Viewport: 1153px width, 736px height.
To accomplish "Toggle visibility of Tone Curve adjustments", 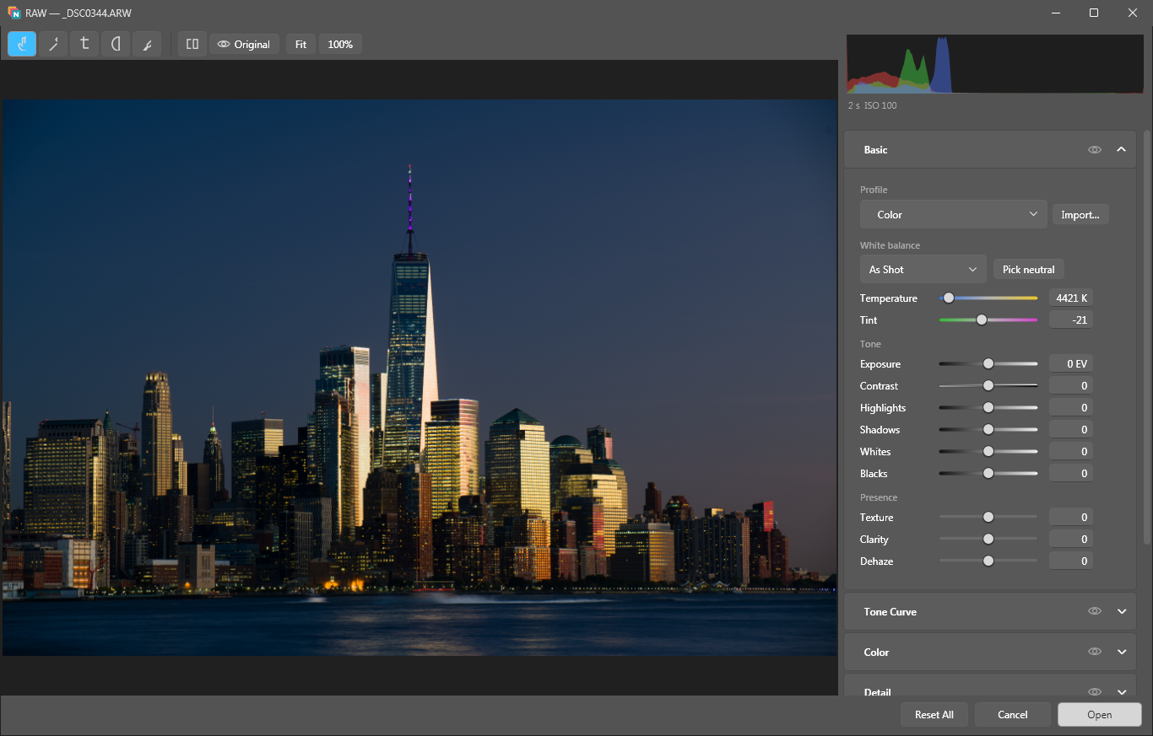I will 1095,611.
